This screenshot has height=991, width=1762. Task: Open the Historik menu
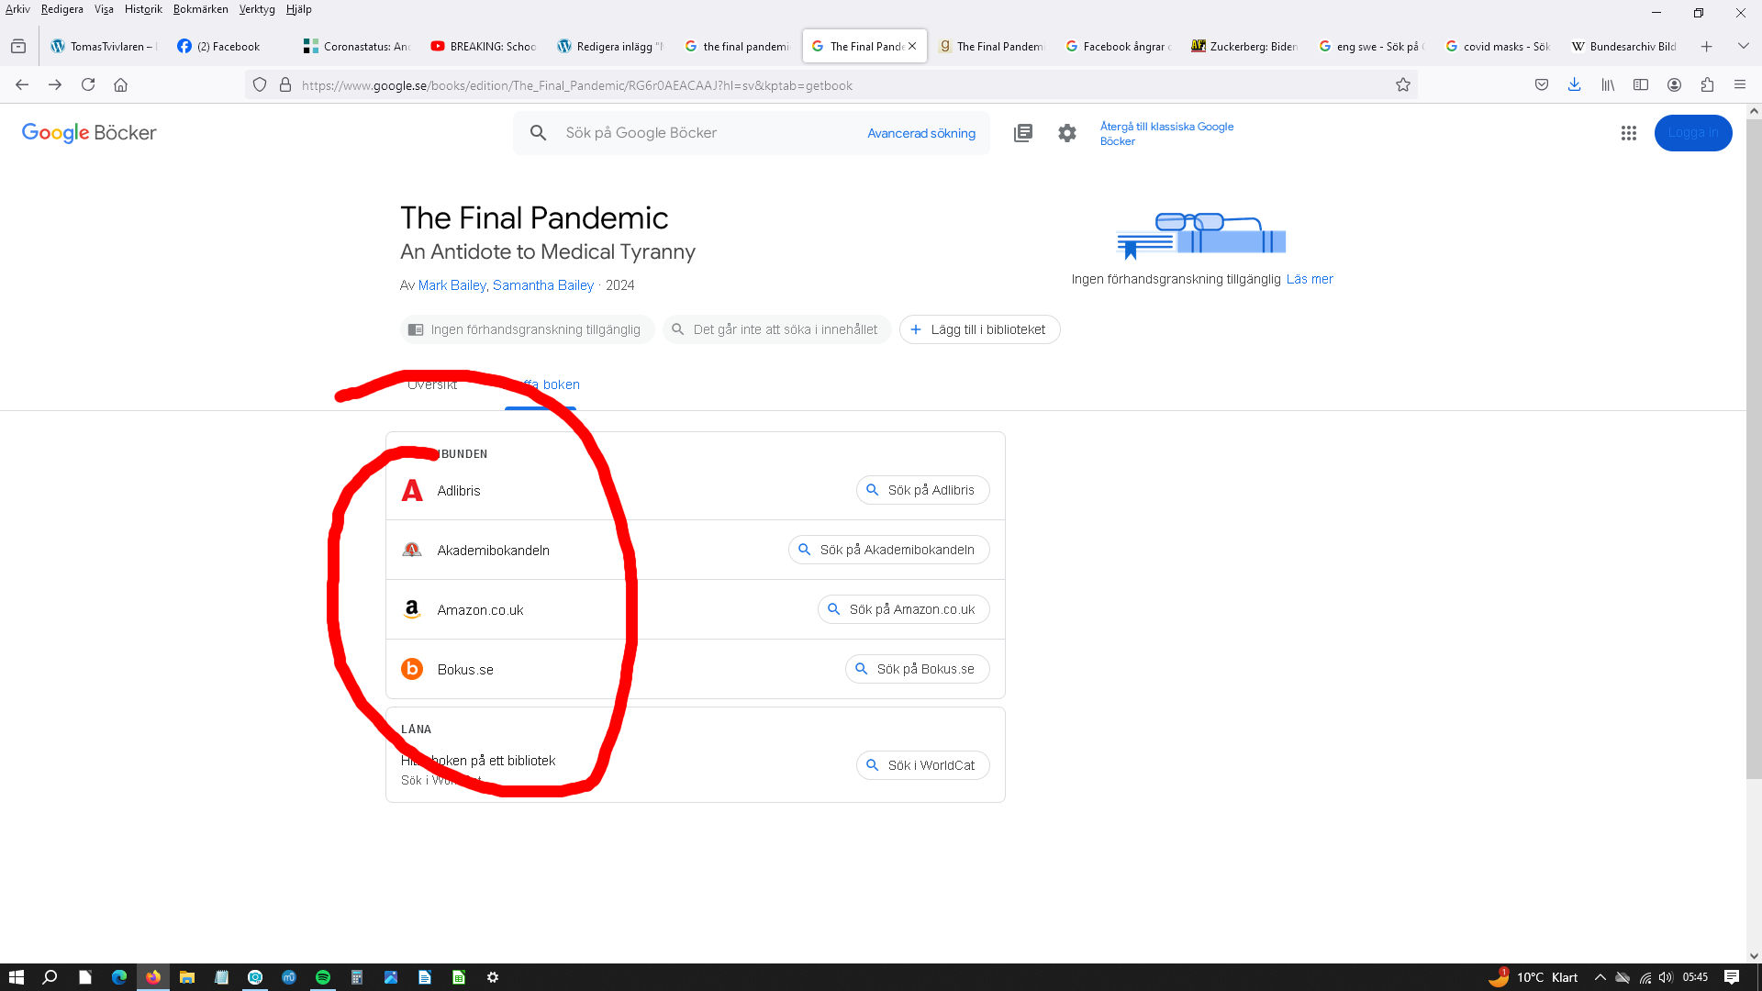[x=143, y=9]
